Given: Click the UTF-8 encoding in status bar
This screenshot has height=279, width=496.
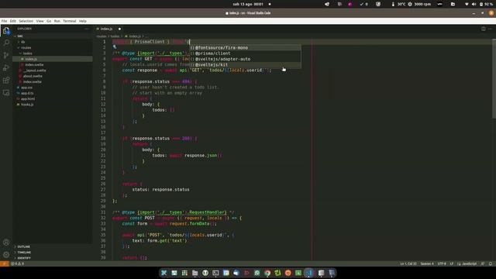Looking at the screenshot, I should [442, 263].
